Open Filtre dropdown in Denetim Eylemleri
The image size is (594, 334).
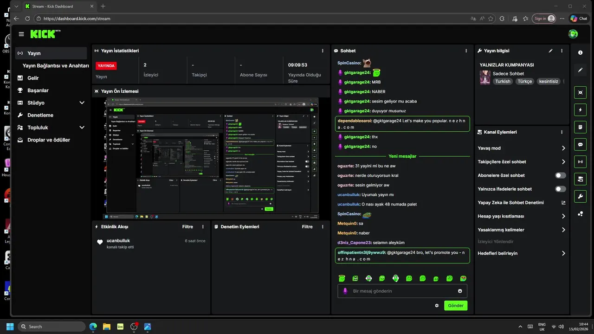pyautogui.click(x=307, y=227)
